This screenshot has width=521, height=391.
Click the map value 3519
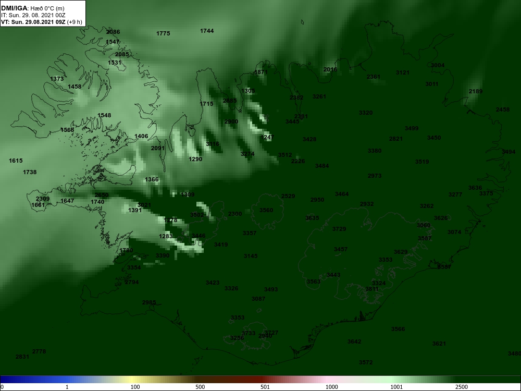[422, 162]
